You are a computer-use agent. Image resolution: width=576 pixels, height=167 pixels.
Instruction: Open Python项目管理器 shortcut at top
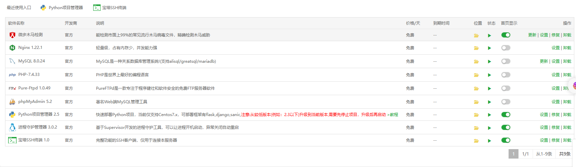tap(62, 7)
